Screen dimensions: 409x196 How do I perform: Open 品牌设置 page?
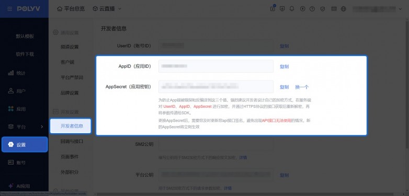click(x=70, y=93)
